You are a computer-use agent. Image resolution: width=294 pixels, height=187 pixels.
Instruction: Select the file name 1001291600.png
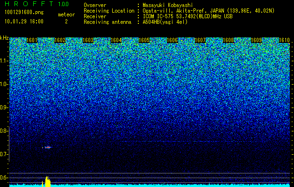[24, 13]
